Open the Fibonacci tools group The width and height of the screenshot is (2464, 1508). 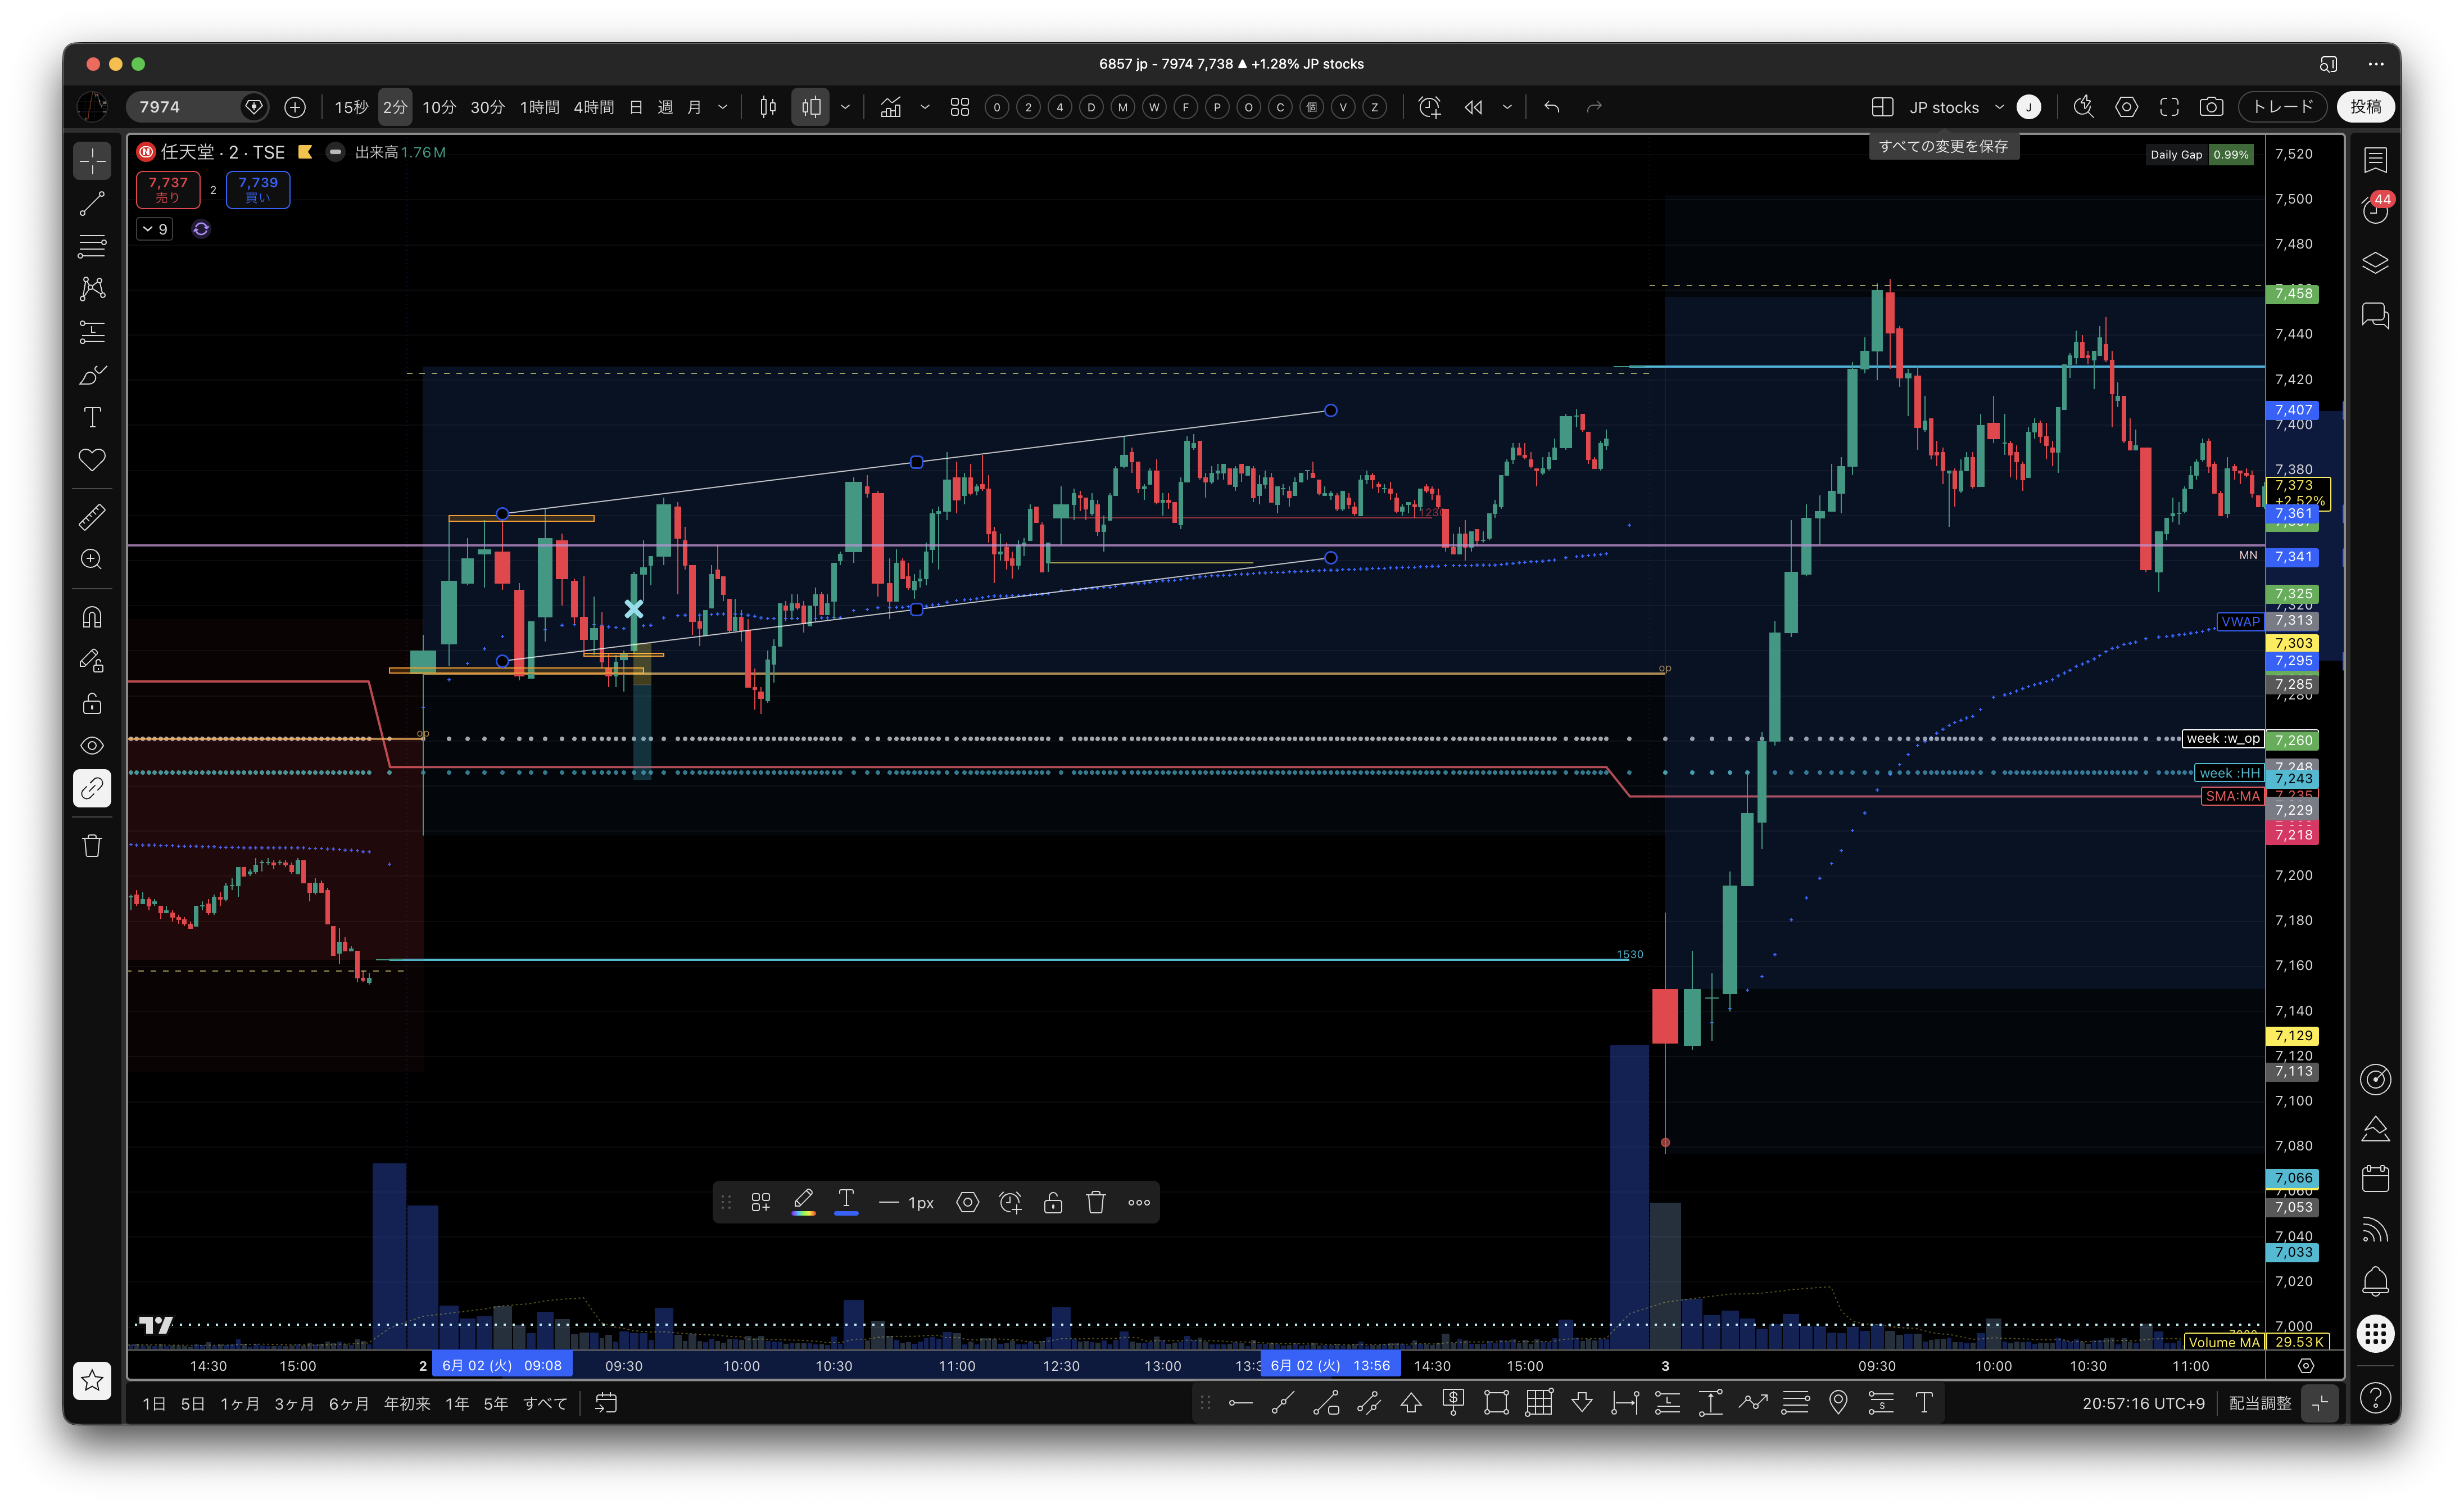tap(92, 246)
